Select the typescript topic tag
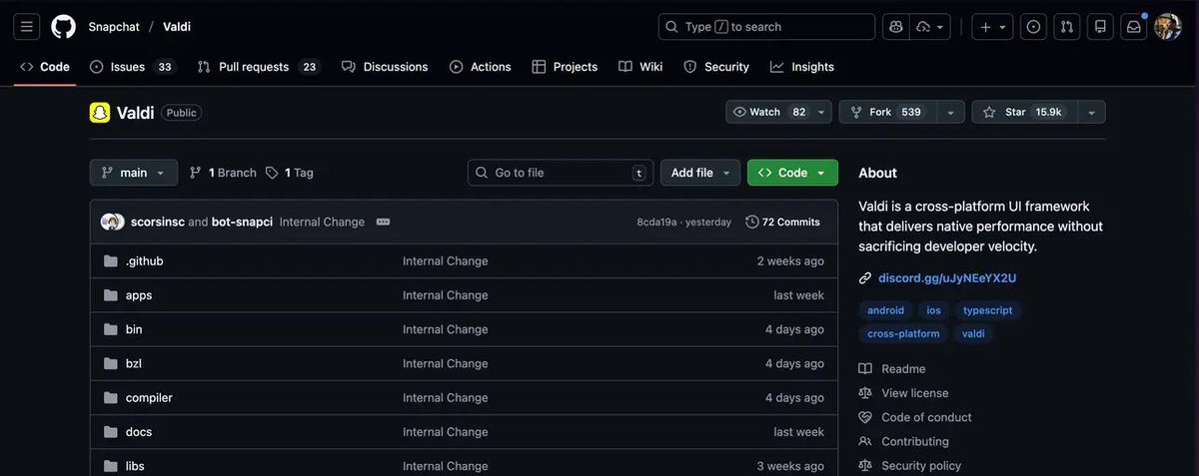Image resolution: width=1199 pixels, height=476 pixels. point(987,310)
